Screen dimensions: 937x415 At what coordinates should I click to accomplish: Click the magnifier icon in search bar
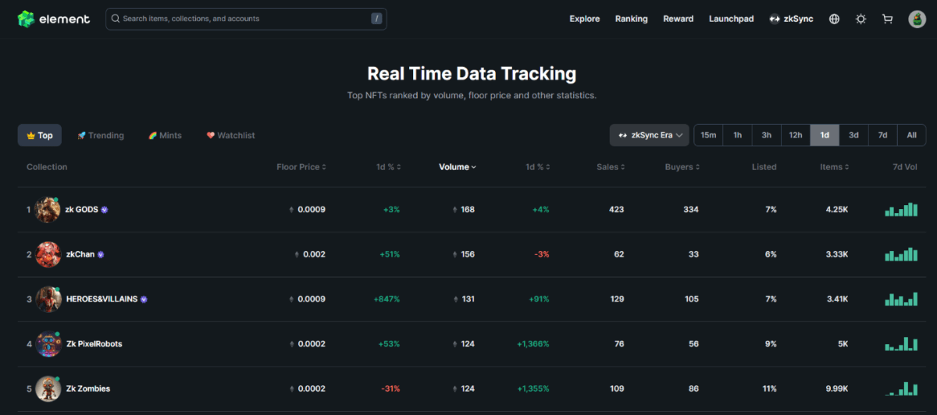tap(116, 19)
